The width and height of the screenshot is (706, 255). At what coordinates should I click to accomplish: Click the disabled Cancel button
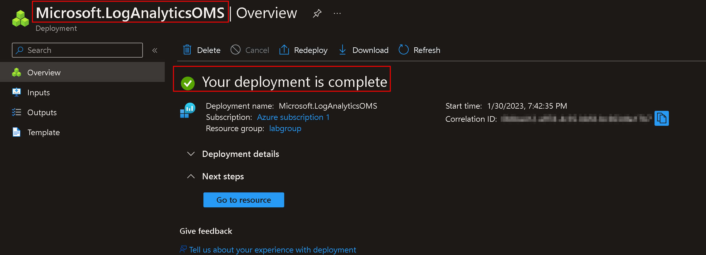250,50
